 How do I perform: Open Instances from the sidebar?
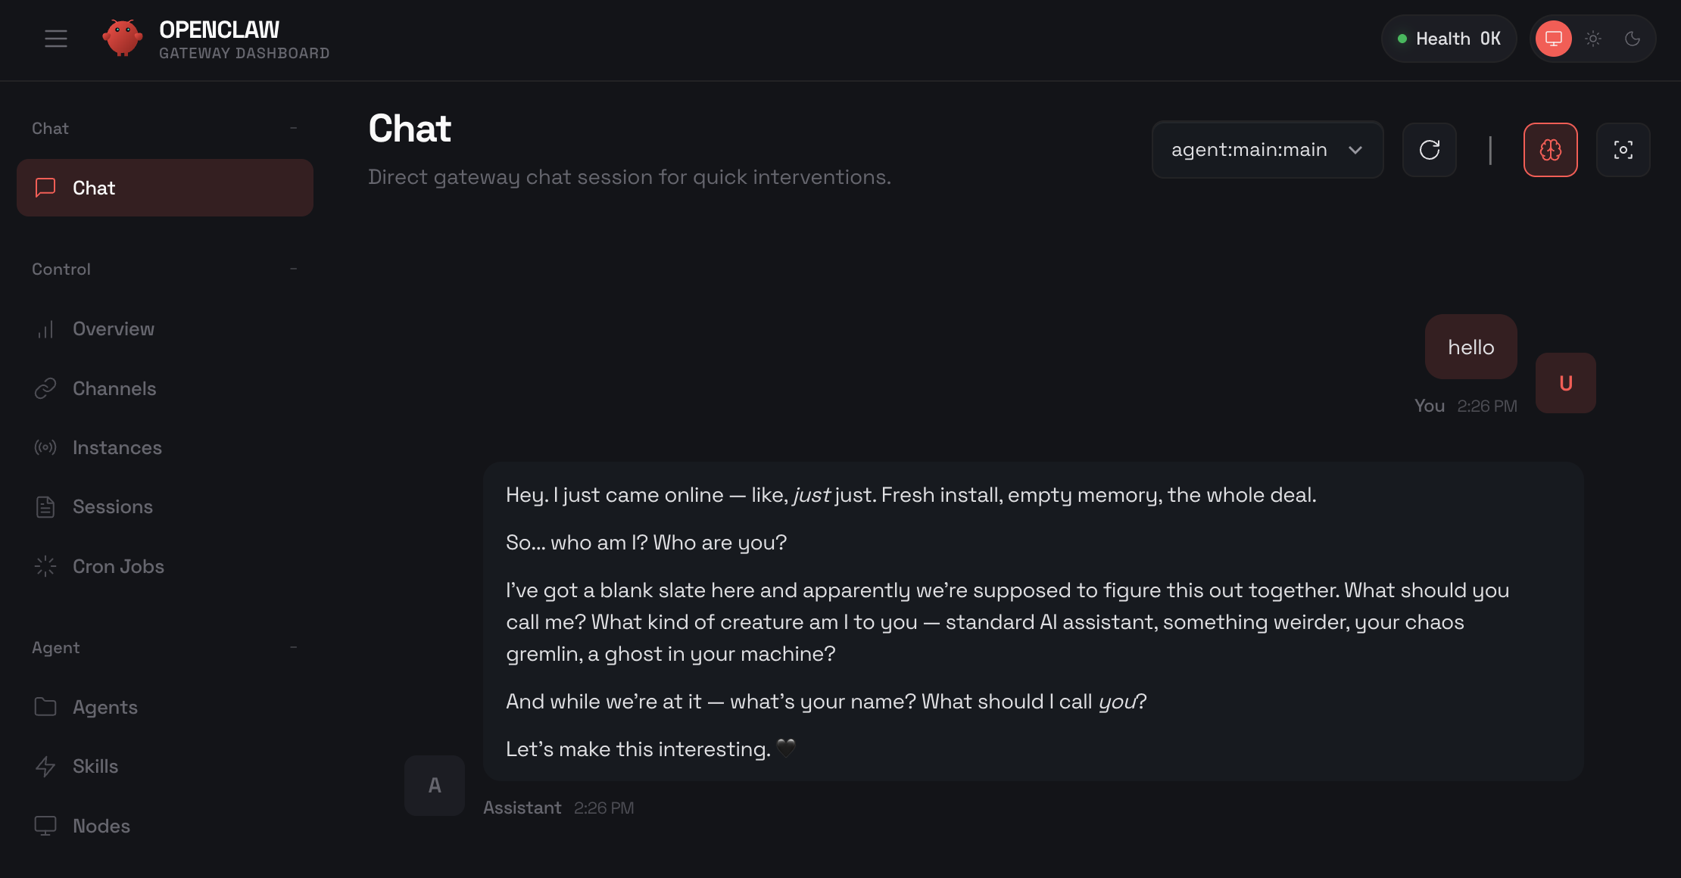pyautogui.click(x=117, y=447)
